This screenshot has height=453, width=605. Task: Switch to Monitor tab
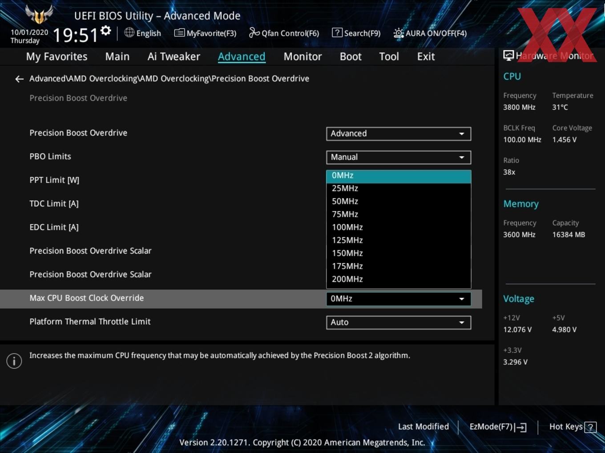pyautogui.click(x=302, y=57)
